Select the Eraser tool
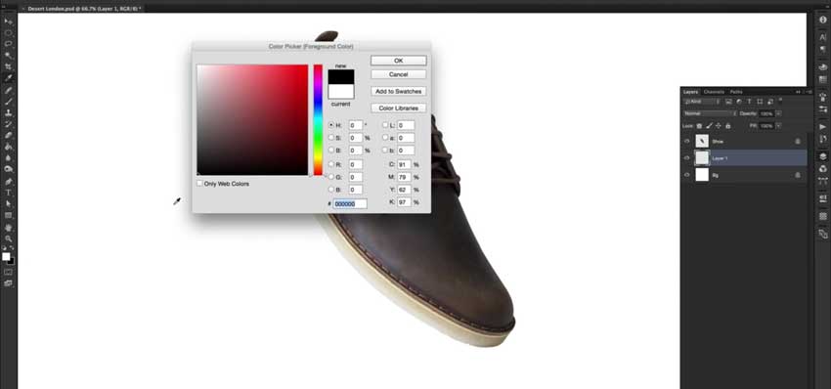 [x=9, y=136]
